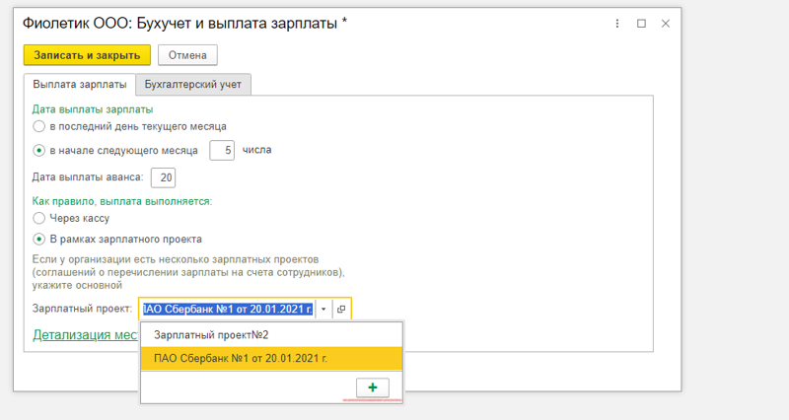Viewport: 789px width, 420px height.
Task: Switch to the Бухгалтерский учет tab
Action: point(193,85)
